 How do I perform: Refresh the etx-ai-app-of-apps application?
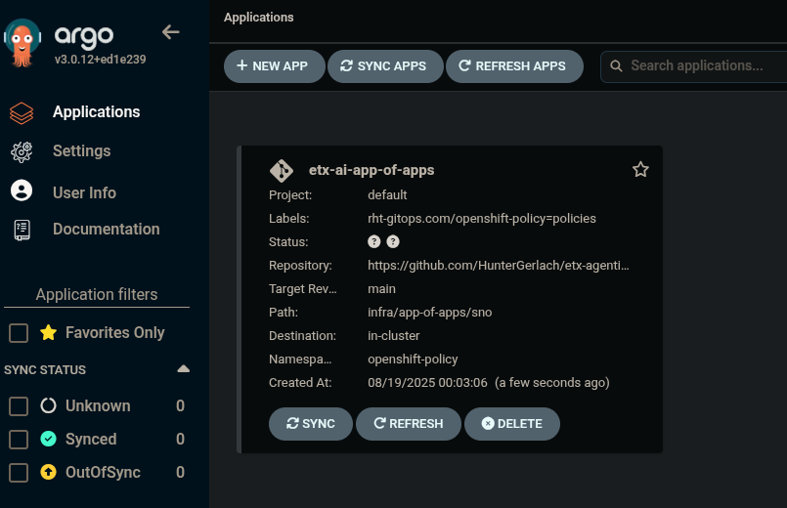409,424
